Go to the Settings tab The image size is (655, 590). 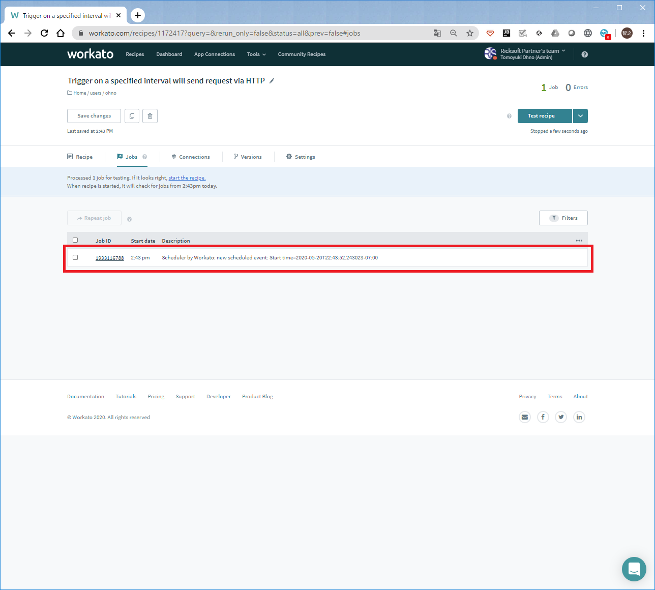(301, 157)
